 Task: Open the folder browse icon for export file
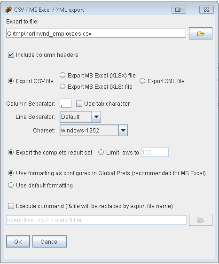point(201,33)
